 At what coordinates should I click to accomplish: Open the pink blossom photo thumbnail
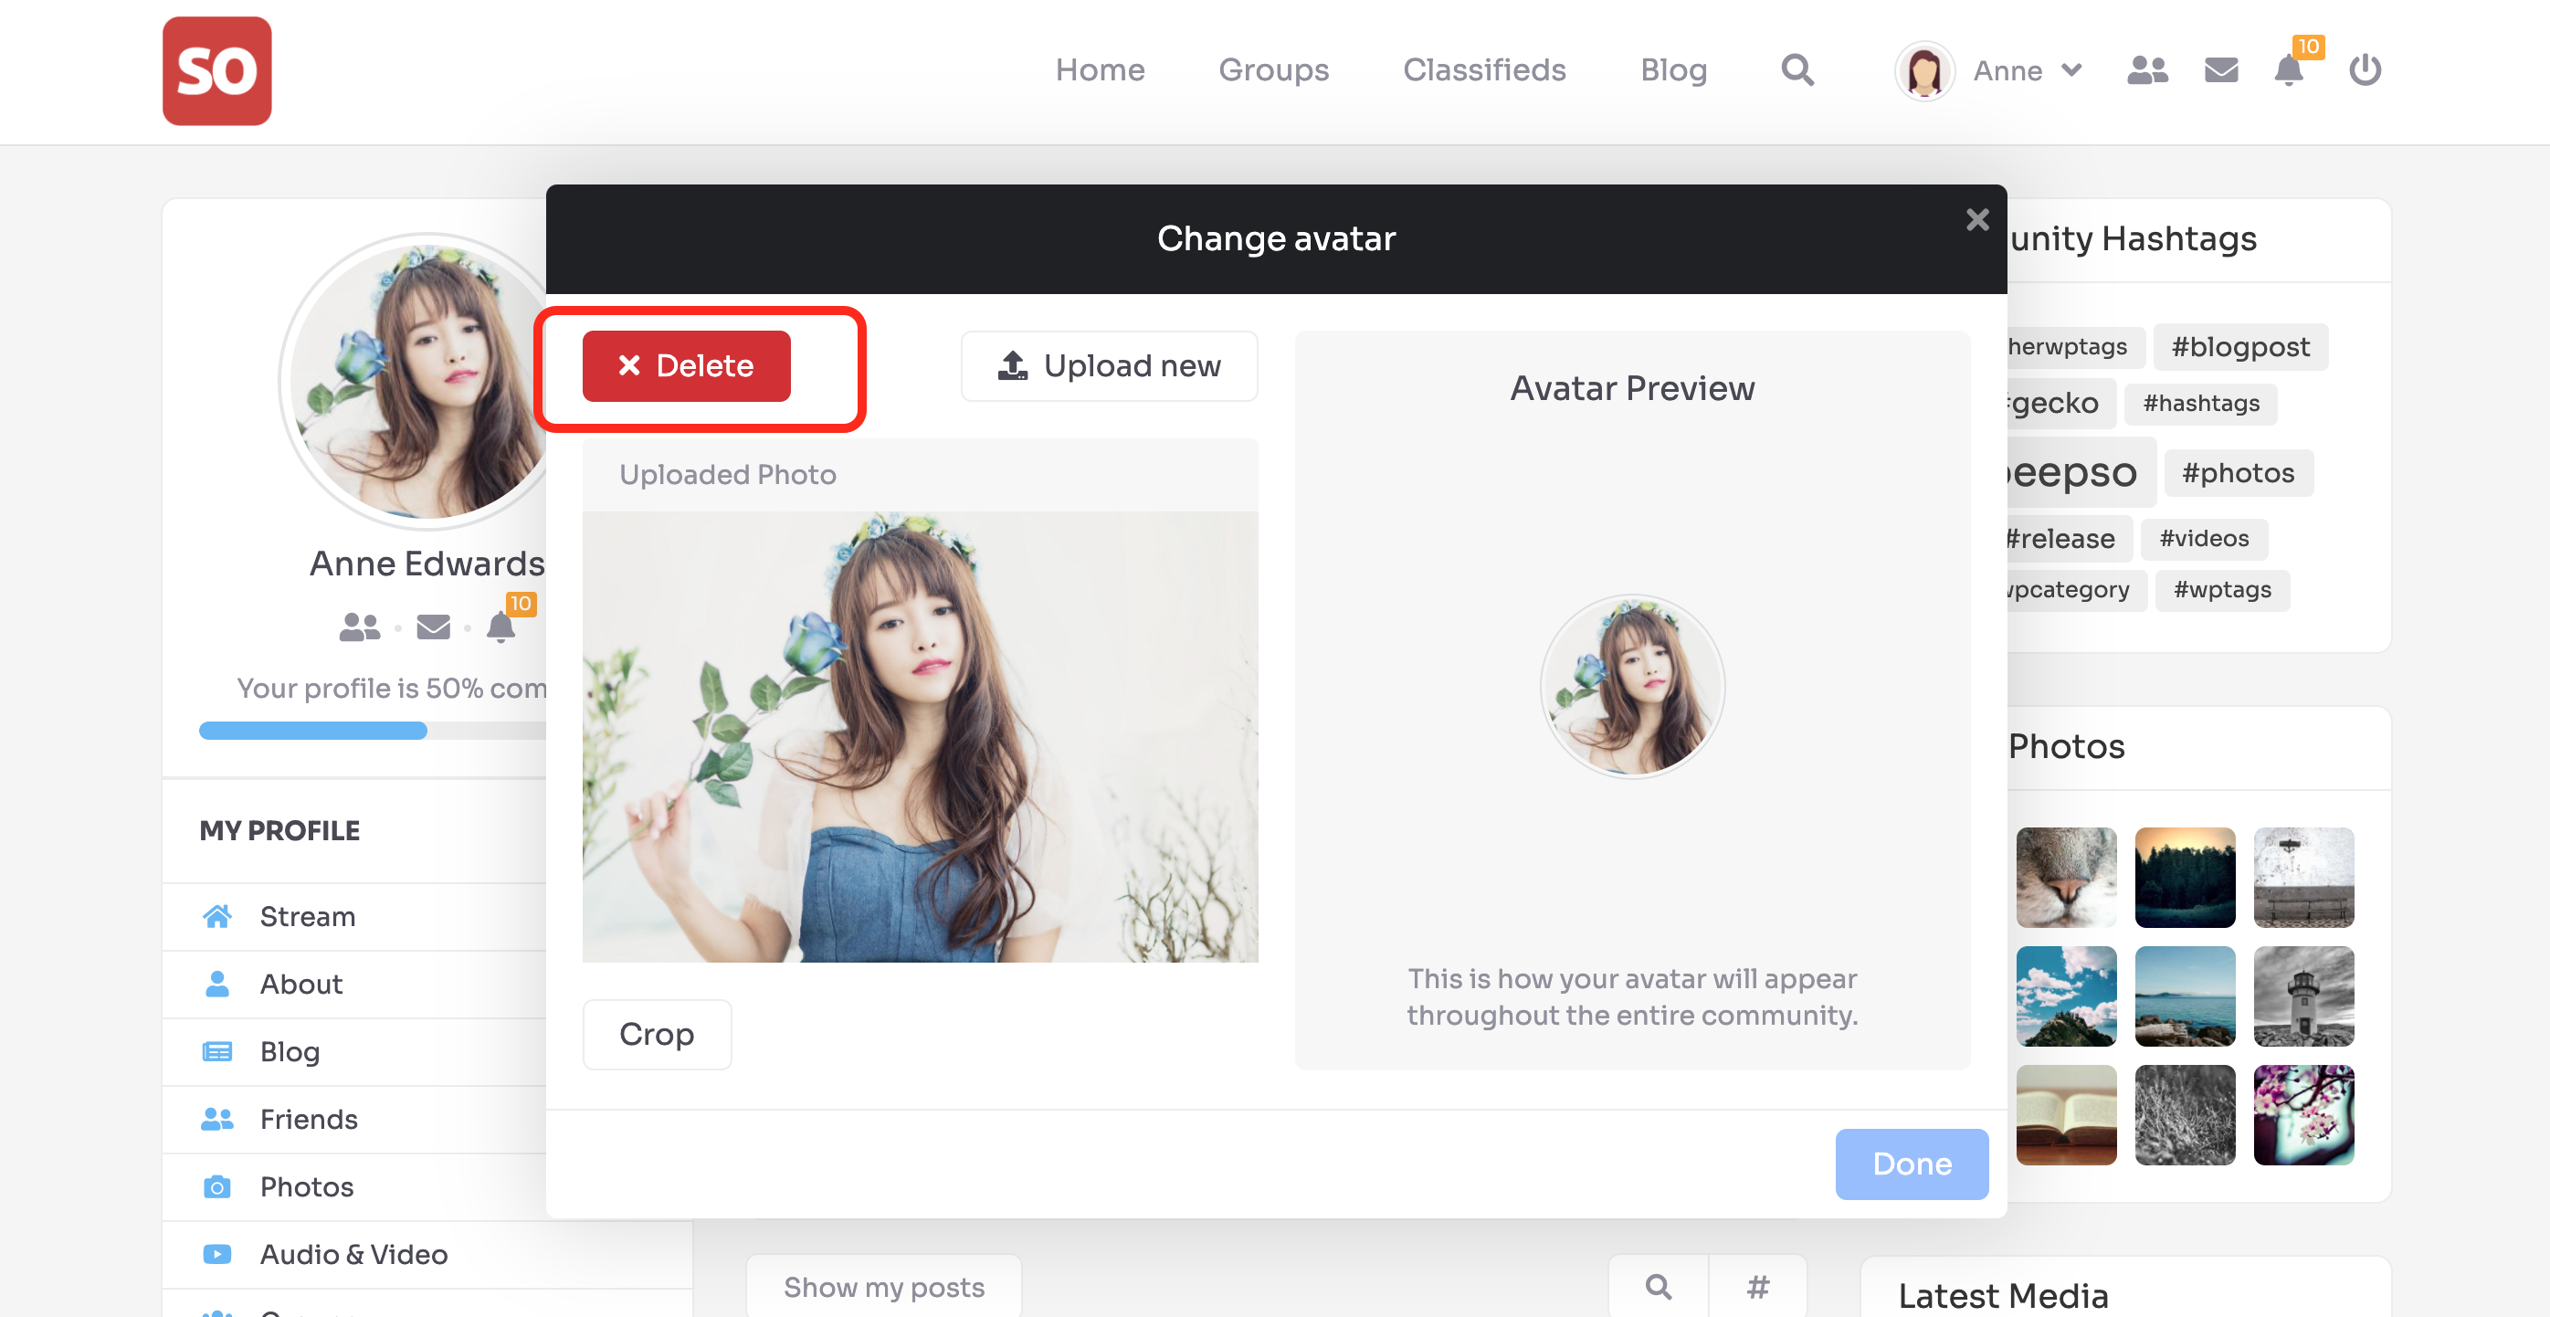click(2303, 1115)
